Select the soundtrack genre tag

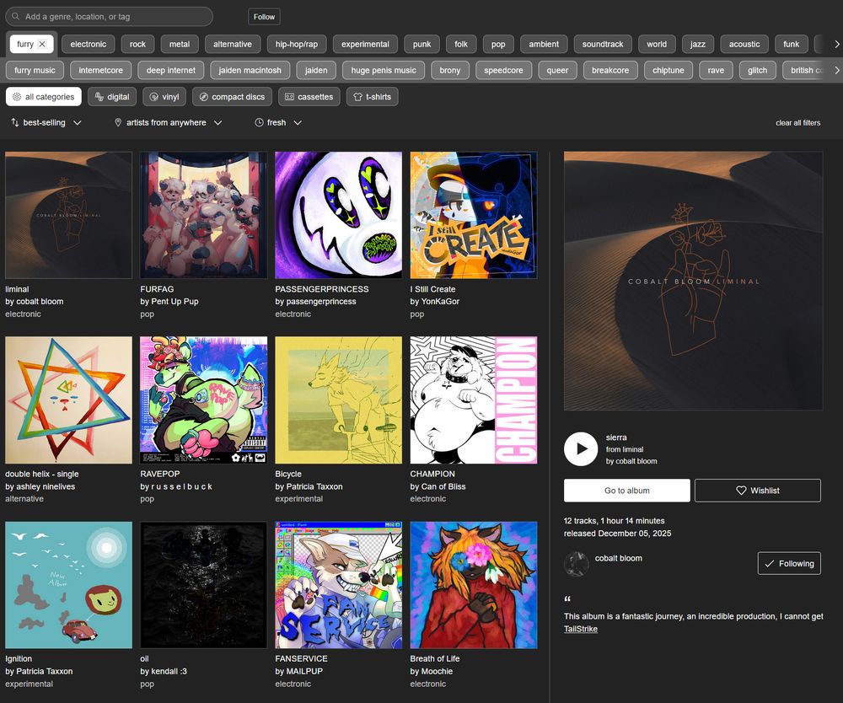pos(603,44)
